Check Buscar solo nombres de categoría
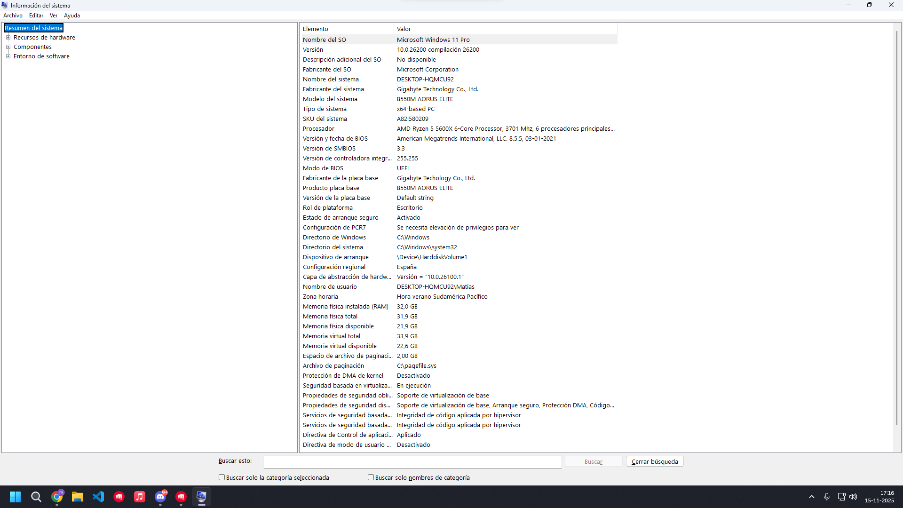903x508 pixels. 371,477
